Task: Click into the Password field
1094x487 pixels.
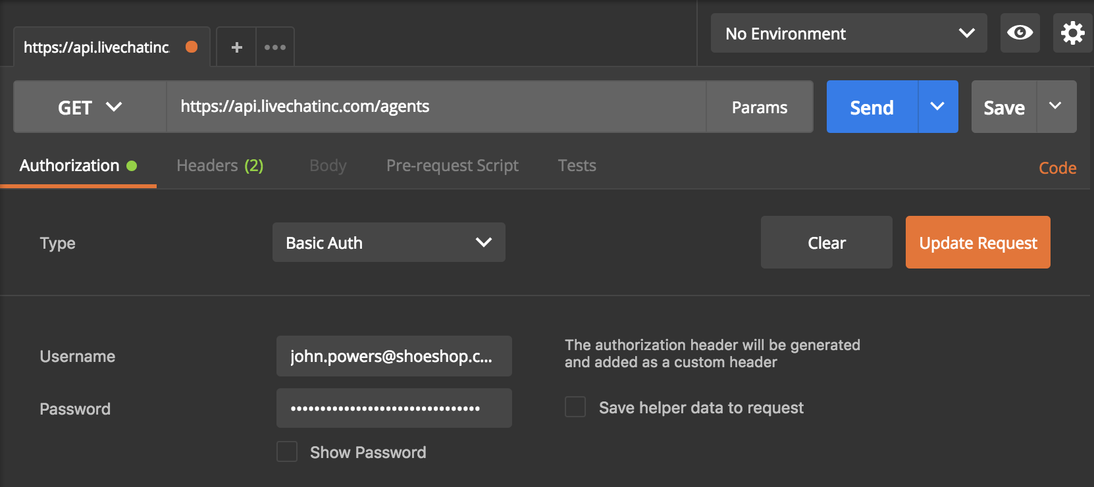Action: pos(394,408)
